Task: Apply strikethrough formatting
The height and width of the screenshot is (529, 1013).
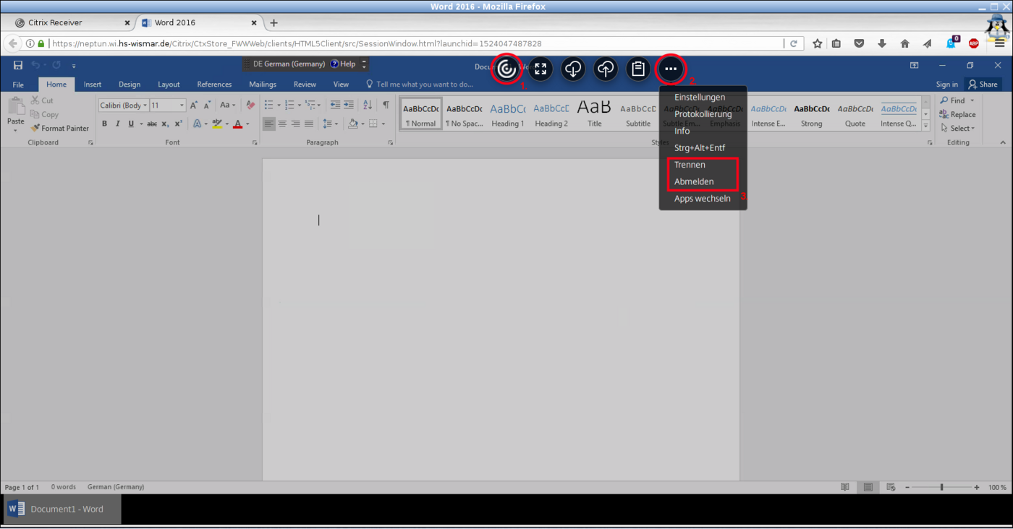Action: [x=152, y=124]
